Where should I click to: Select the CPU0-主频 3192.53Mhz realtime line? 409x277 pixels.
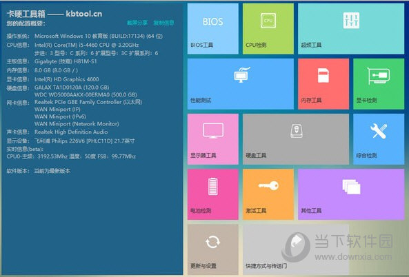point(71,156)
